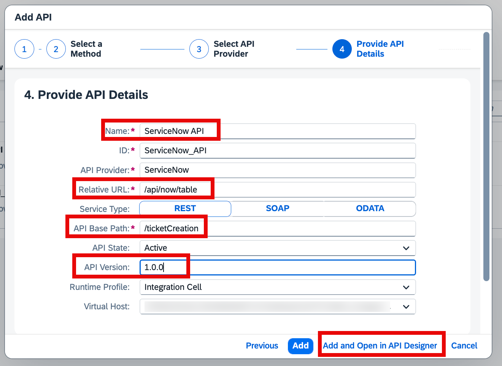Switch service type to SOAP

point(278,208)
